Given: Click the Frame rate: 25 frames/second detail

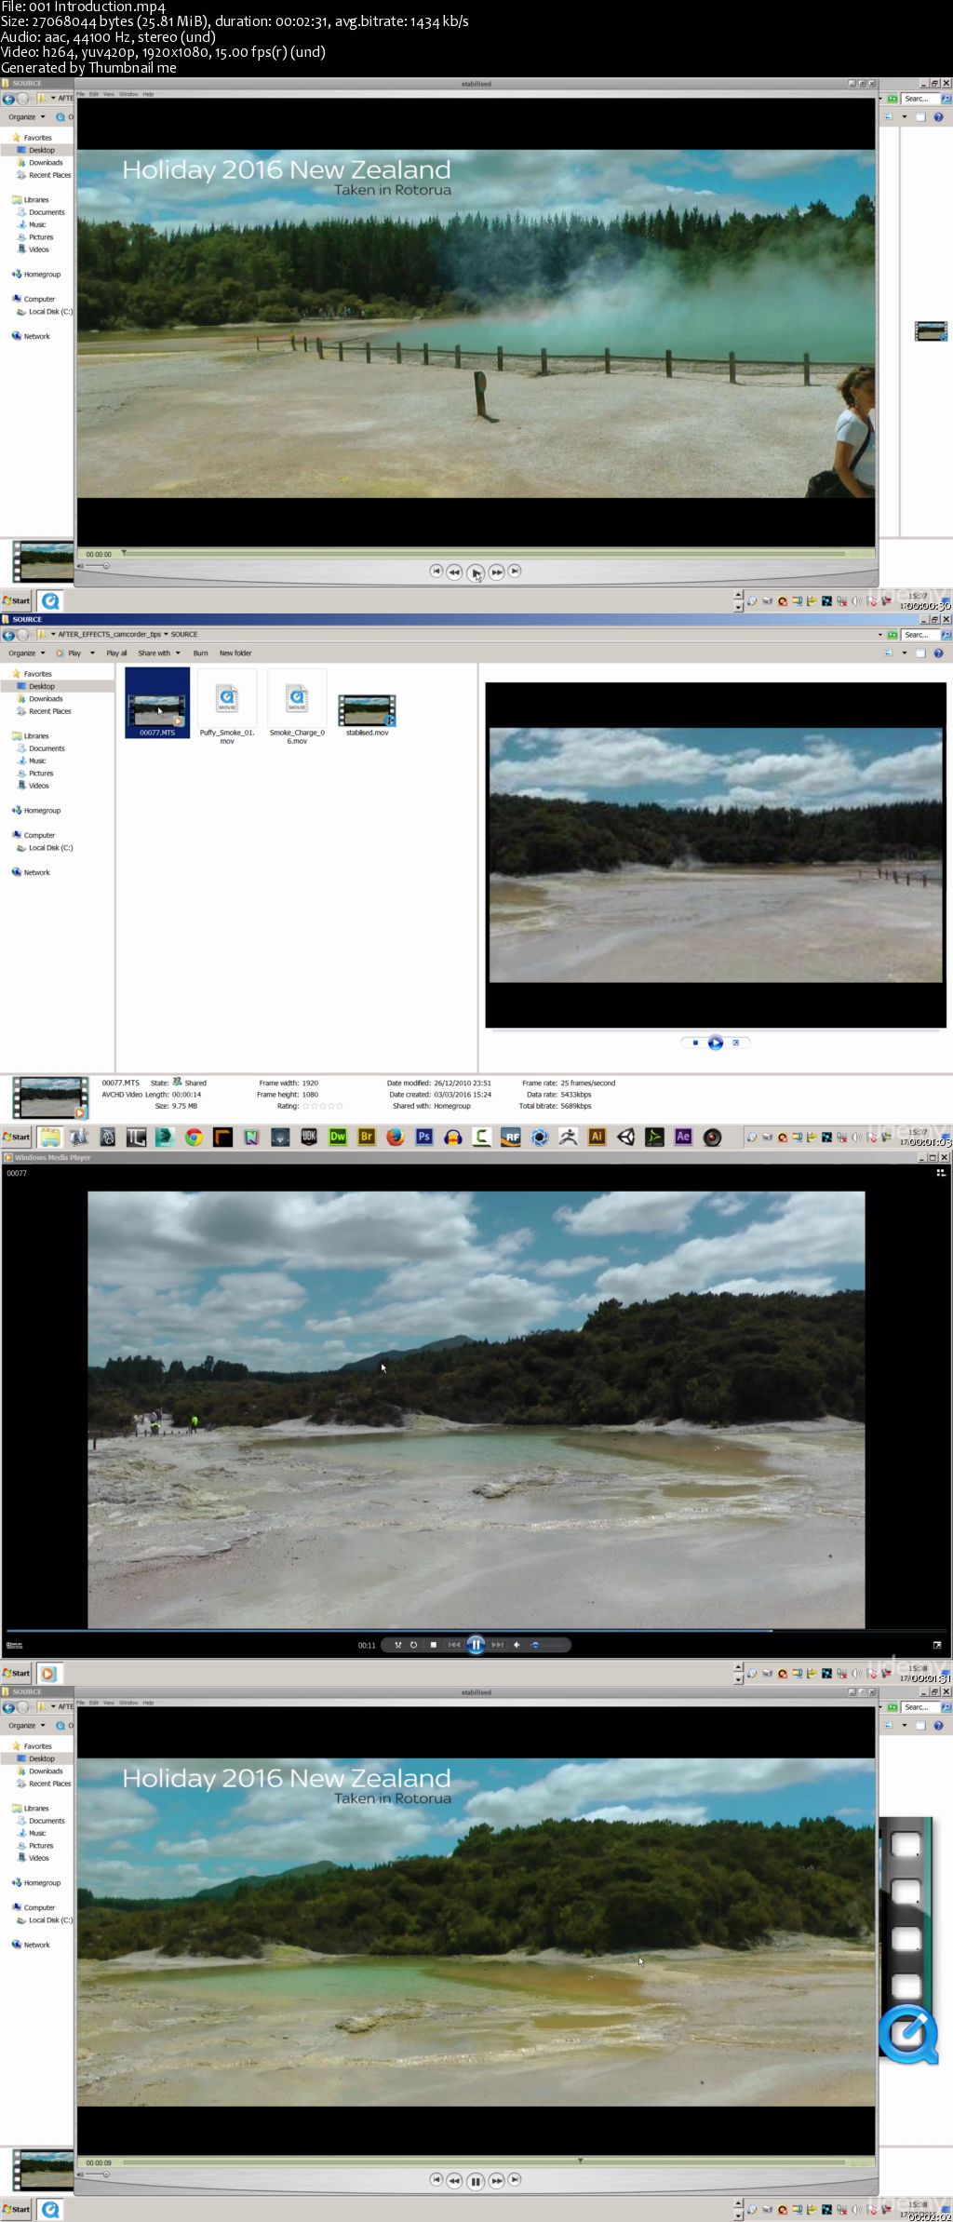Looking at the screenshot, I should (x=569, y=1084).
